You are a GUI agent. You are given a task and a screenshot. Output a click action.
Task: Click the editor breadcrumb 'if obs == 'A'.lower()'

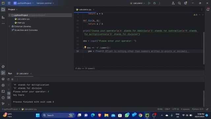click(x=85, y=68)
